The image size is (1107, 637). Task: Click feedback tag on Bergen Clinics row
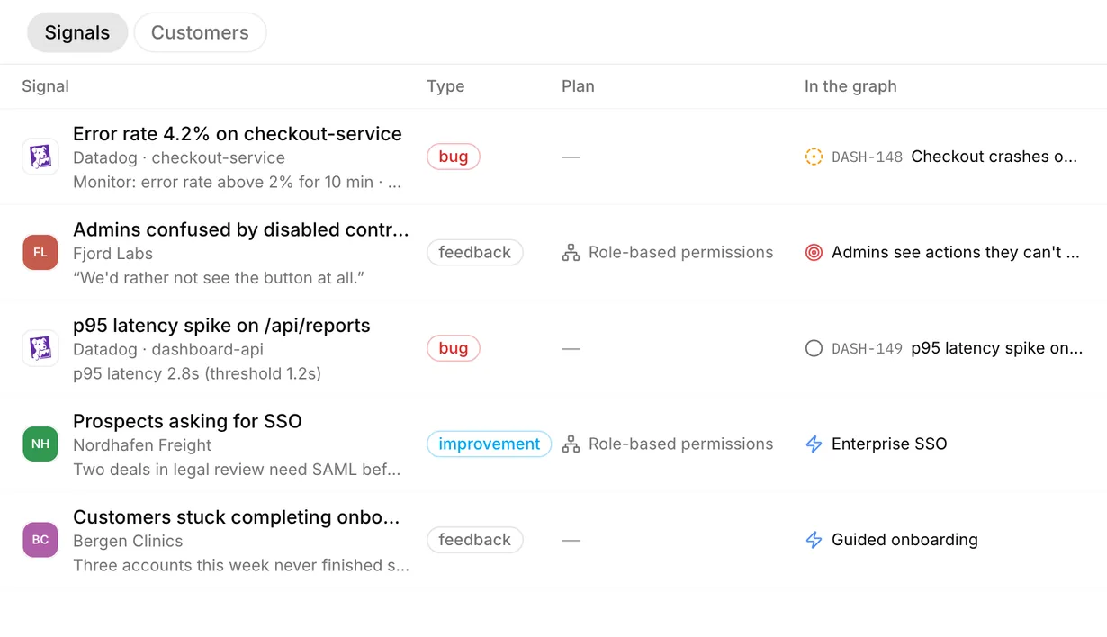point(475,540)
